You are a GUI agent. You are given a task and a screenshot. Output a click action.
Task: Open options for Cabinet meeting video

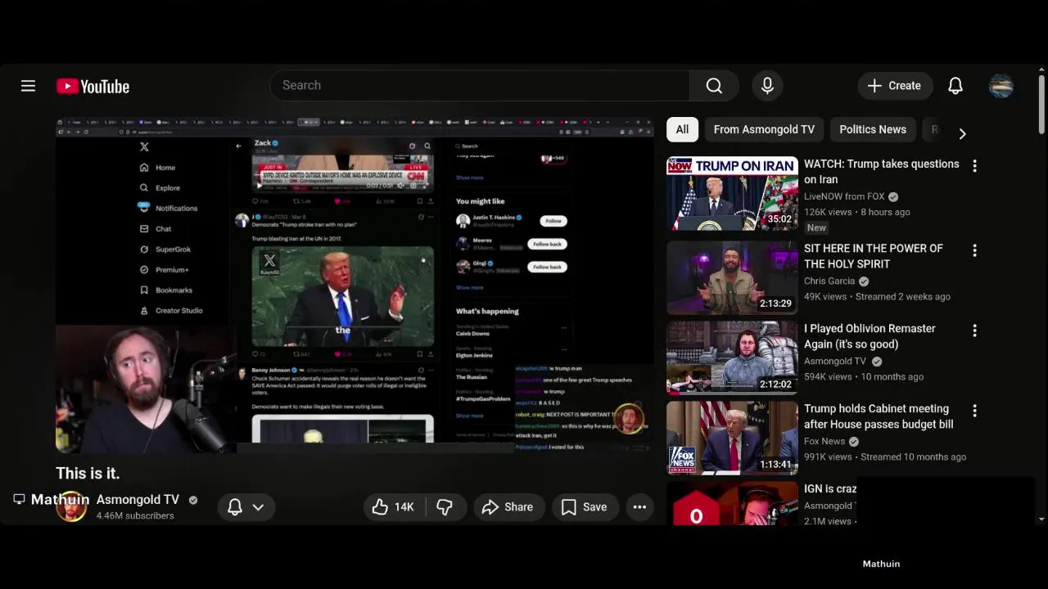pos(974,411)
